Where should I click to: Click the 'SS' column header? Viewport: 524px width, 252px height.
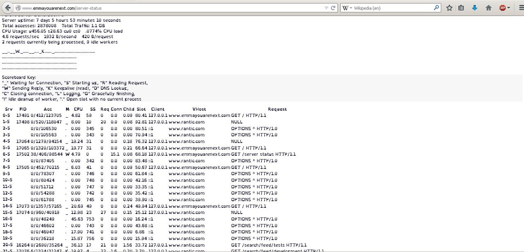tap(93, 109)
